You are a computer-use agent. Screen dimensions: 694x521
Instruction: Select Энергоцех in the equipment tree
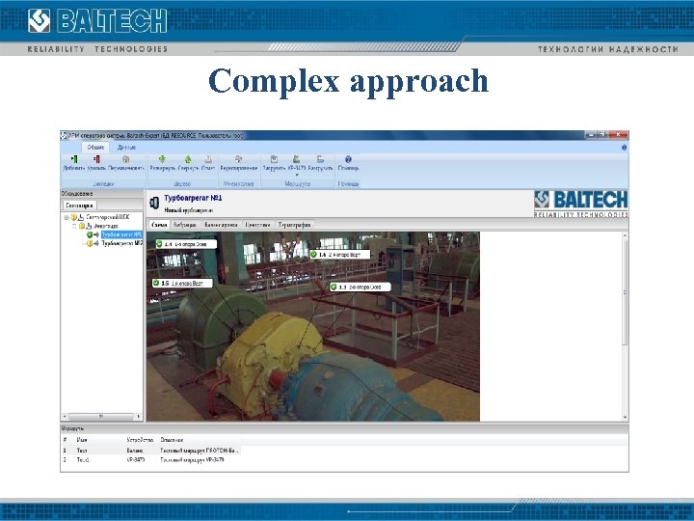106,226
